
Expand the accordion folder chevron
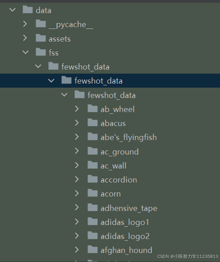[x=77, y=179]
